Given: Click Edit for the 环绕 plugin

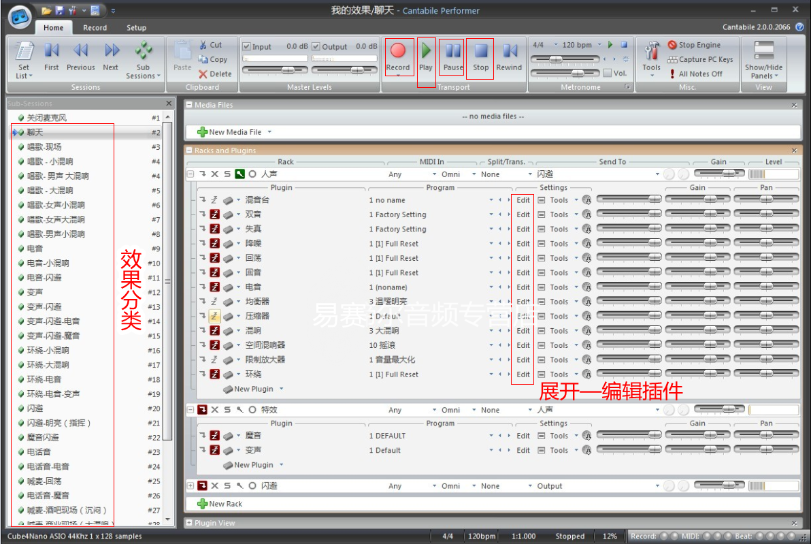Looking at the screenshot, I should click(523, 374).
